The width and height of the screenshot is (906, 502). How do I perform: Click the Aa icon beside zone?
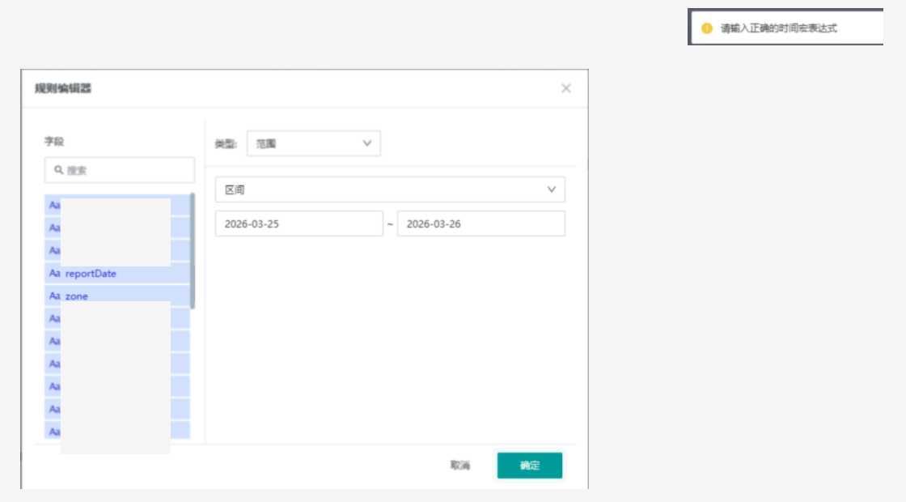coord(54,296)
